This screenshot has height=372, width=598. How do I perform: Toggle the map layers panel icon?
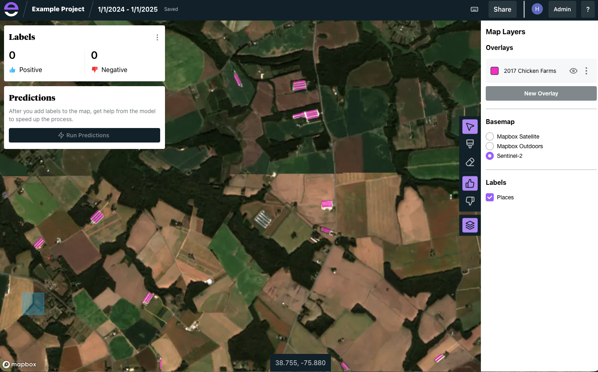[470, 225]
